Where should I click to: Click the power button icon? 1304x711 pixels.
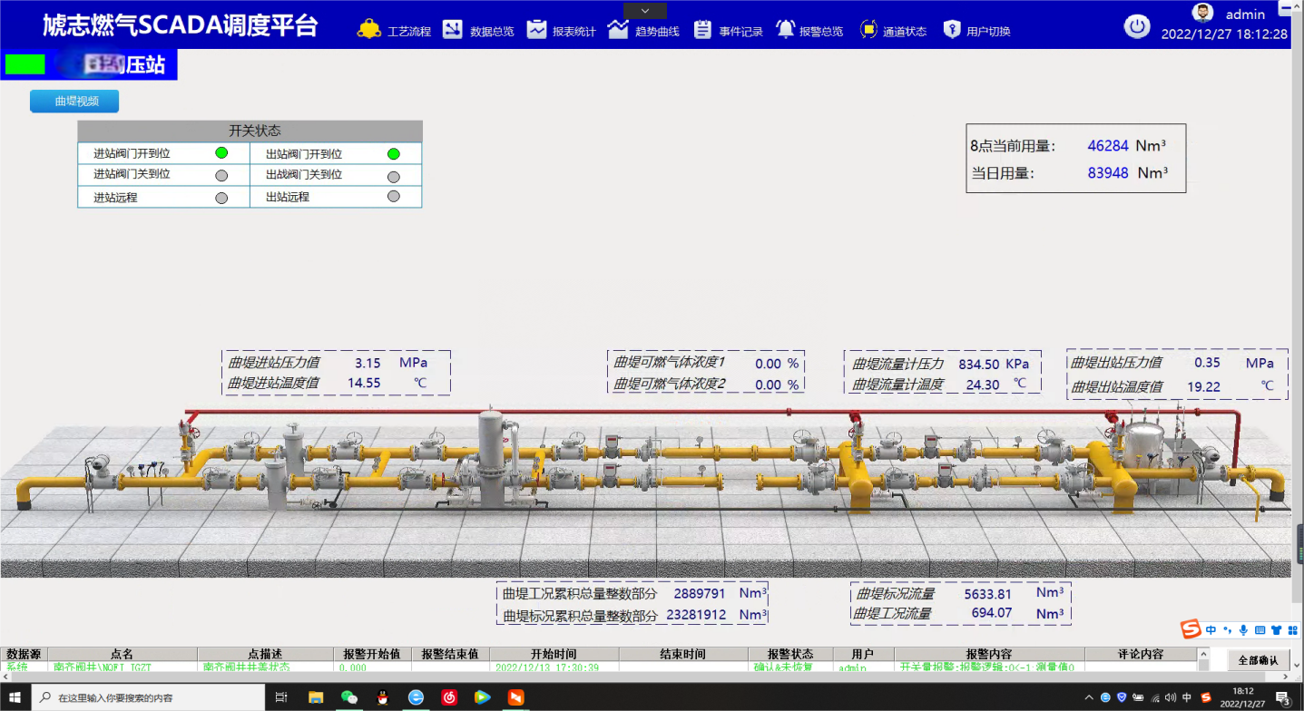(1136, 26)
